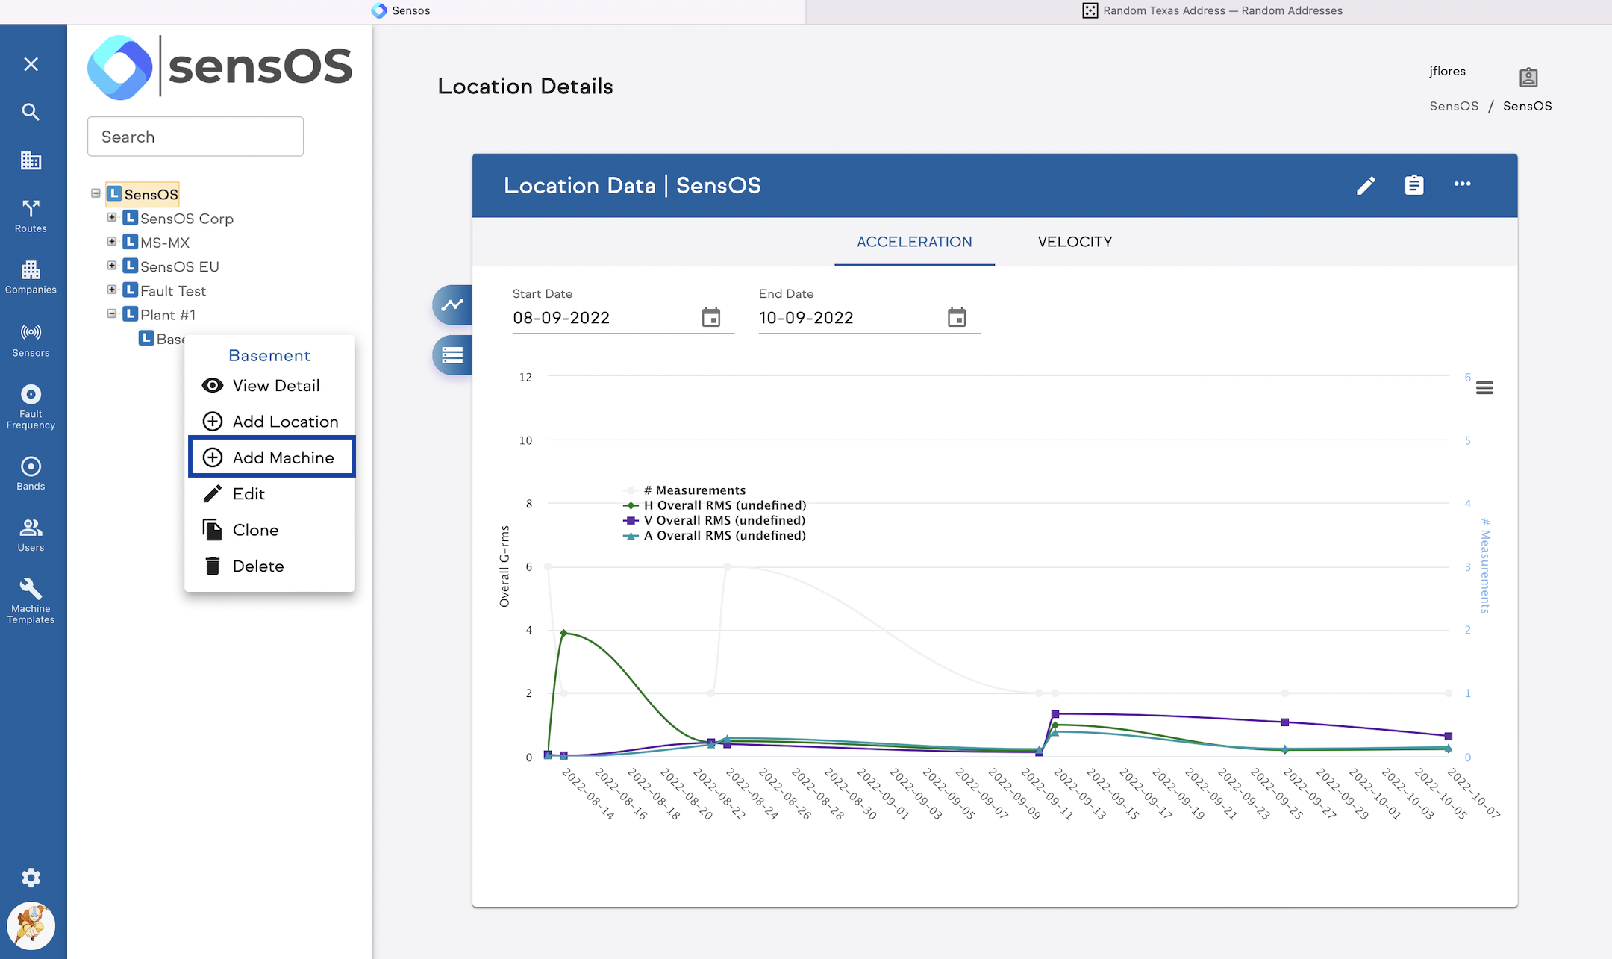Viewport: 1612px width, 959px height.
Task: Expand the SensOS Corp tree node
Action: [x=112, y=218]
